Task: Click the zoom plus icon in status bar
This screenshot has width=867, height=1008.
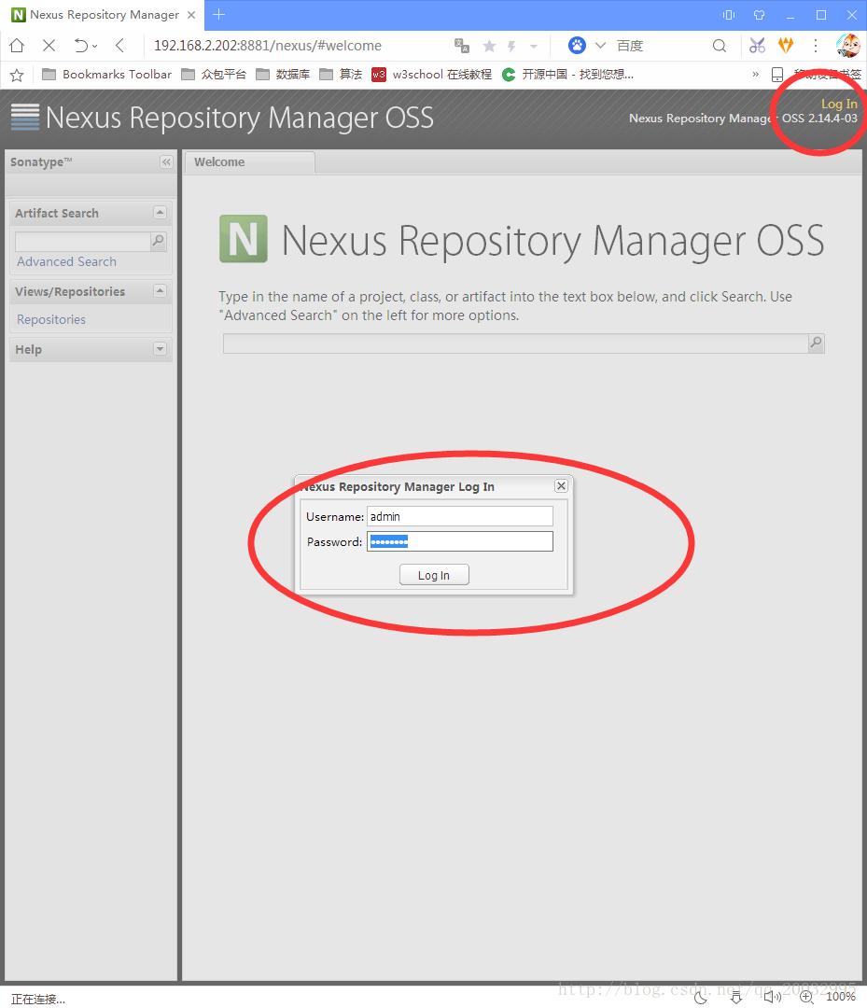Action: (806, 997)
